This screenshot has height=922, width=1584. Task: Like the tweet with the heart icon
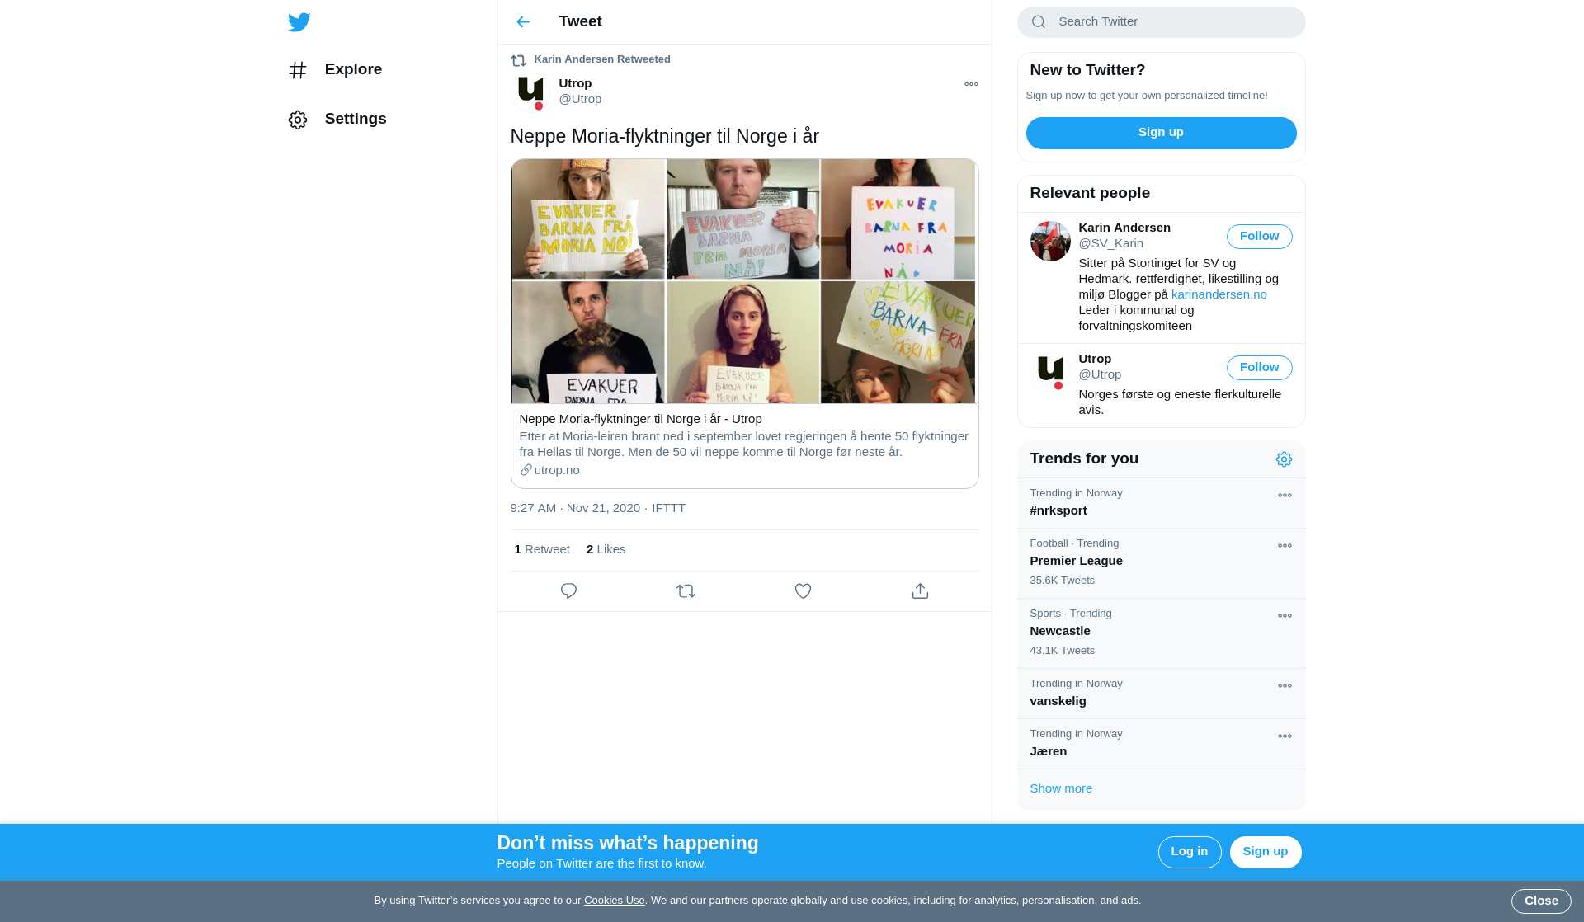click(803, 591)
